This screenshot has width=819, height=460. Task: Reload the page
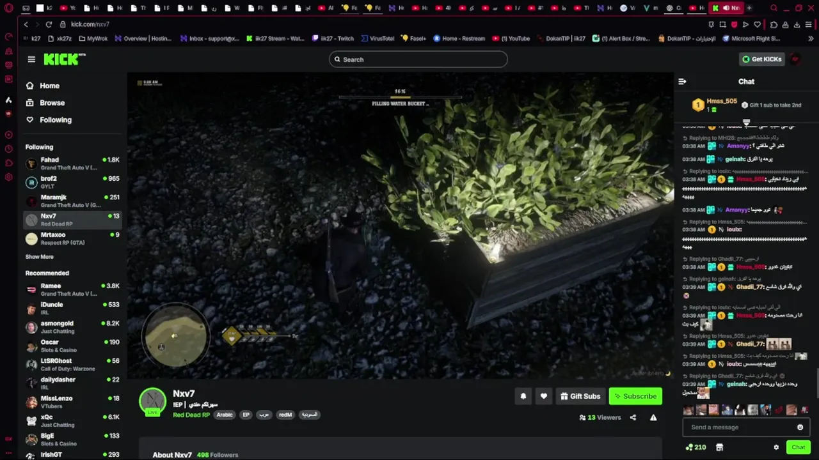tap(49, 24)
